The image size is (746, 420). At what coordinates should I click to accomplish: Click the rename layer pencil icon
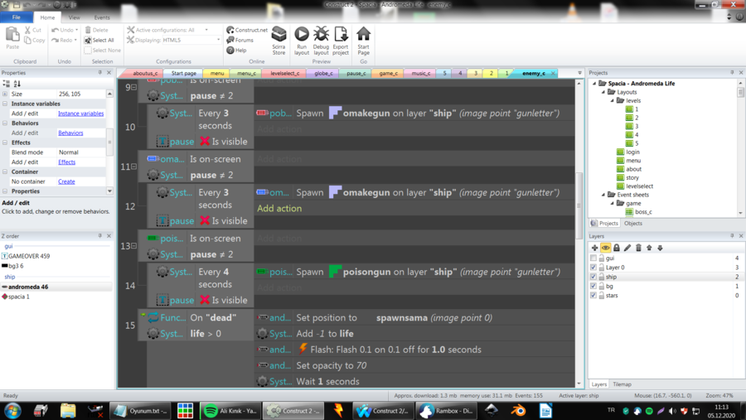click(627, 248)
